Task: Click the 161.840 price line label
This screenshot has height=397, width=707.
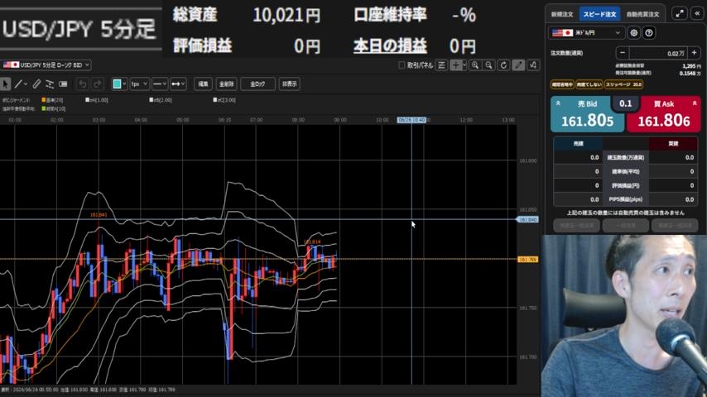Action: (527, 219)
